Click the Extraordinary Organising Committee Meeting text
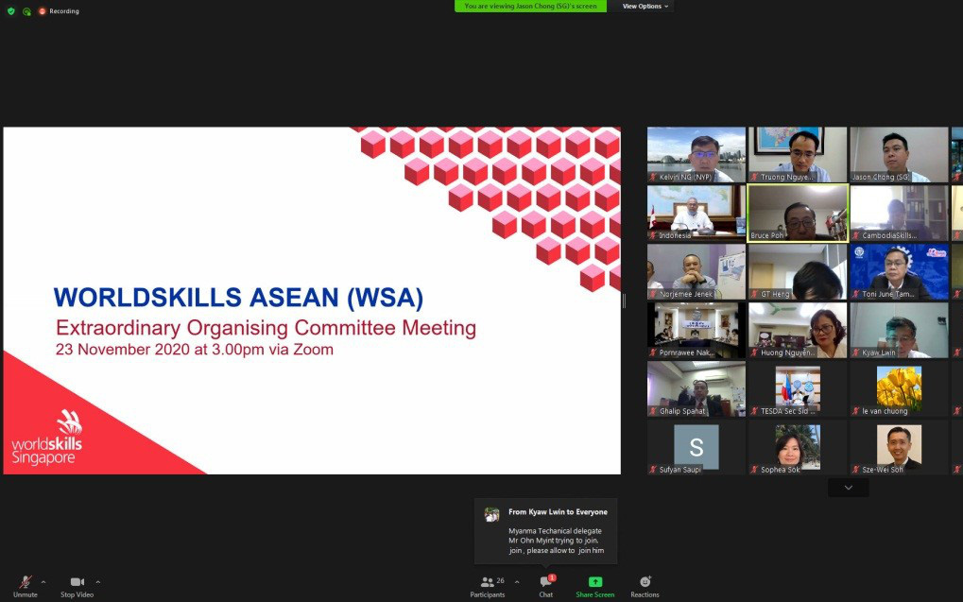This screenshot has height=602, width=963. coord(266,327)
